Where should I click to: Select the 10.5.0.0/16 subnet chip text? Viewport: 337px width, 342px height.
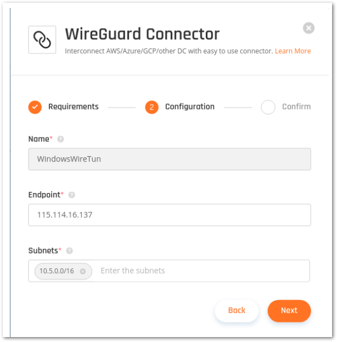(x=57, y=271)
